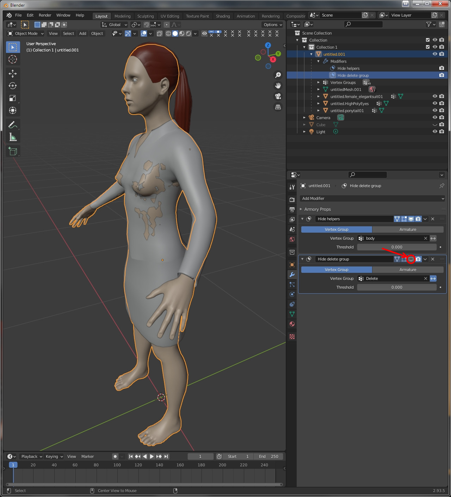The image size is (451, 497).
Task: Open the World properties tab
Action: [x=292, y=239]
